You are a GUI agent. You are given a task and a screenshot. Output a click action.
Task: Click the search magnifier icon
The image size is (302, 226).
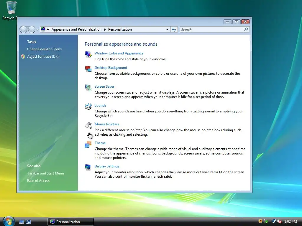click(x=246, y=29)
